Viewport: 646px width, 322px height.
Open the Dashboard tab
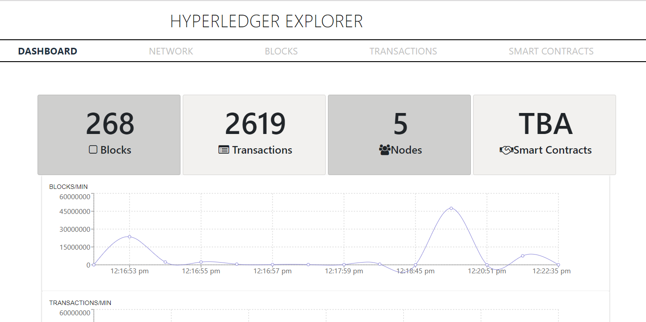click(47, 51)
